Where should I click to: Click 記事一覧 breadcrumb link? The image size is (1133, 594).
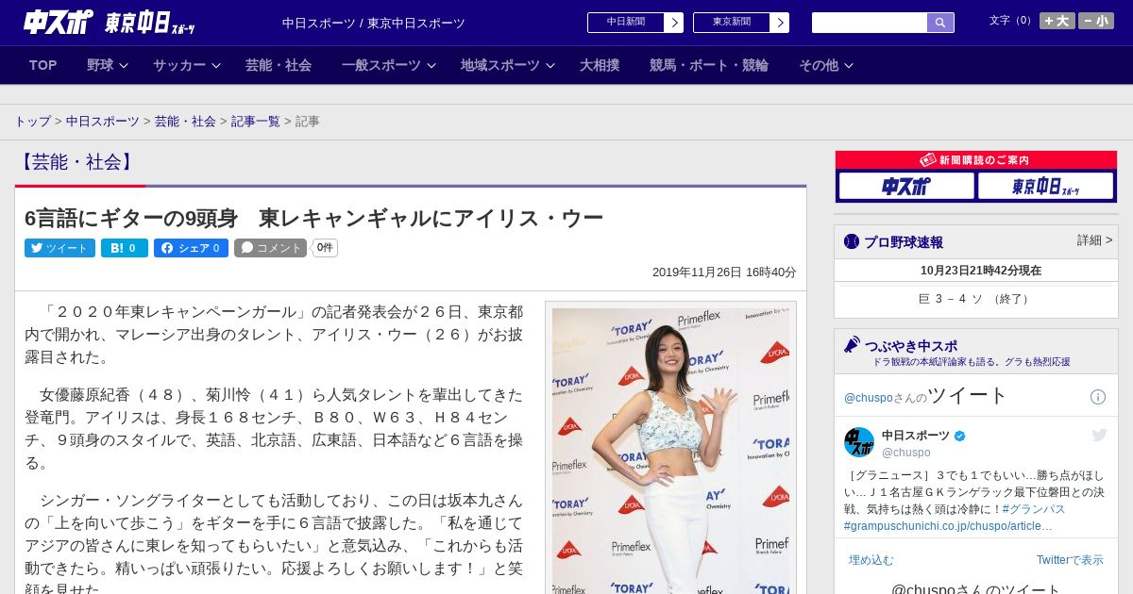(256, 122)
